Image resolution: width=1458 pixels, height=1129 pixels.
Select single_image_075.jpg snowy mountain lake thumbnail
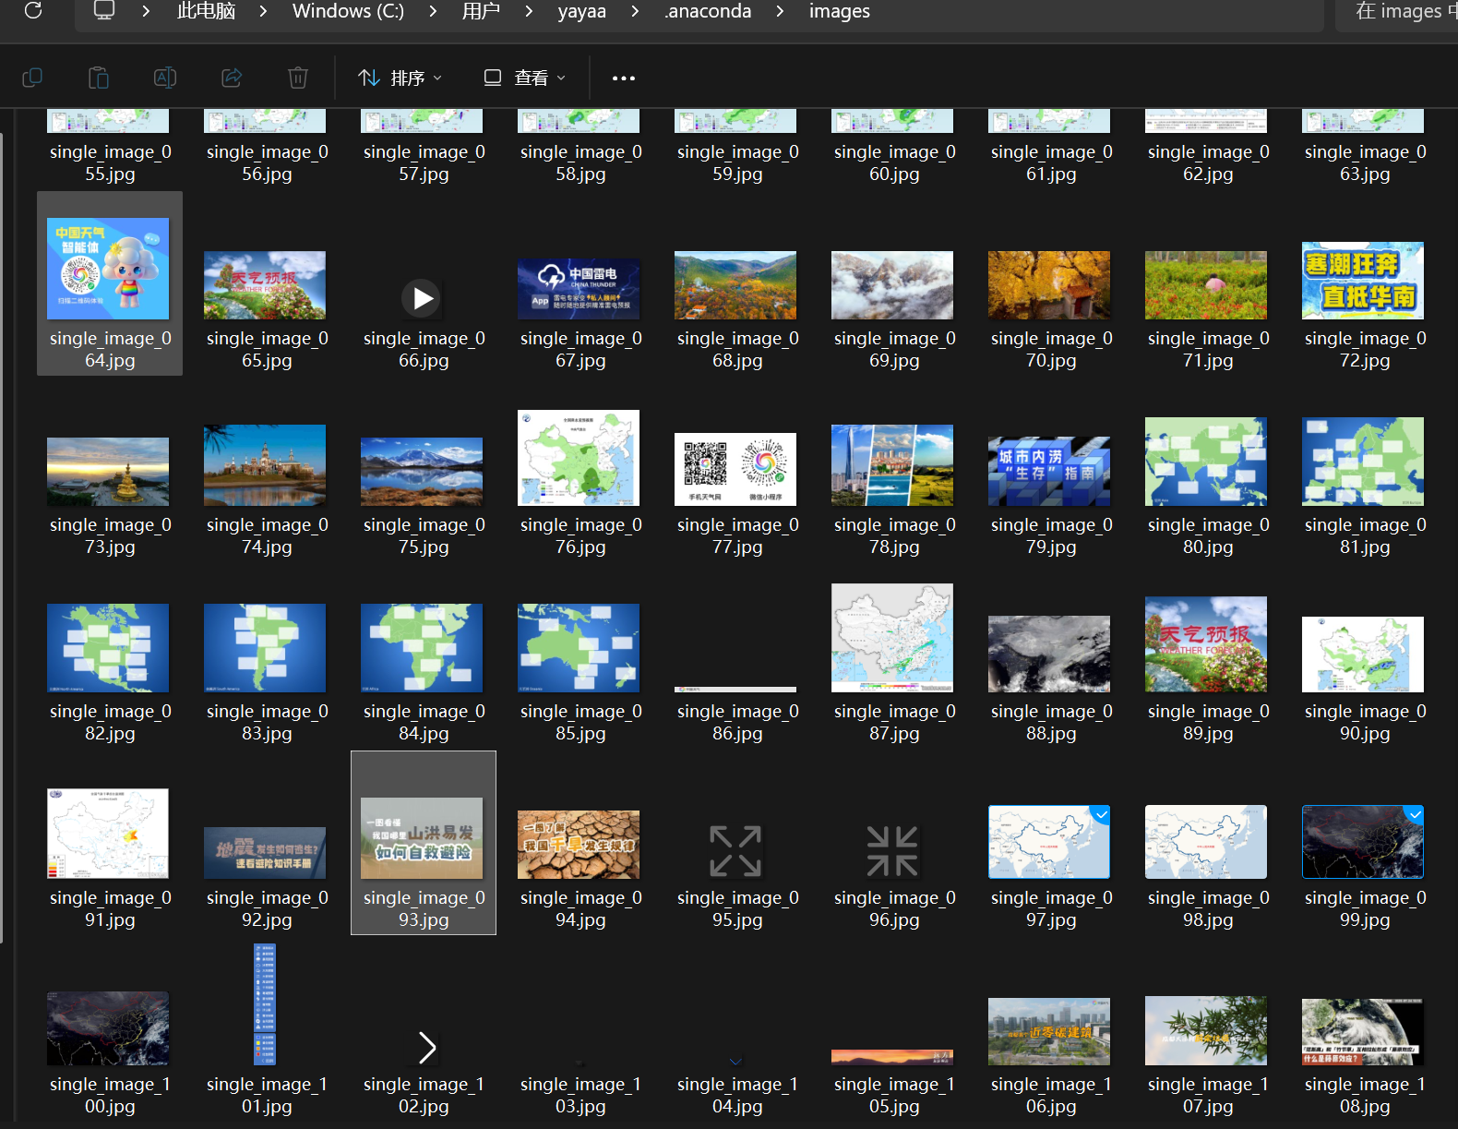pyautogui.click(x=422, y=472)
